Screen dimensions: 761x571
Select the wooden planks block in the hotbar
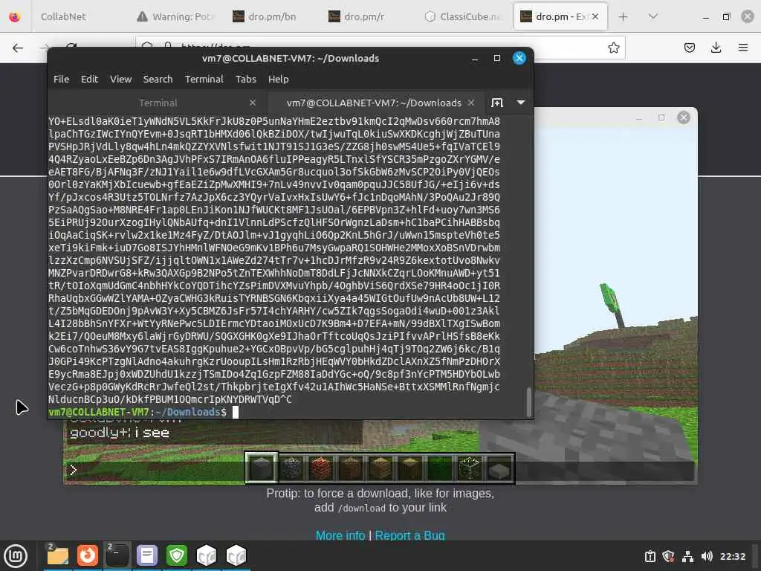(380, 468)
